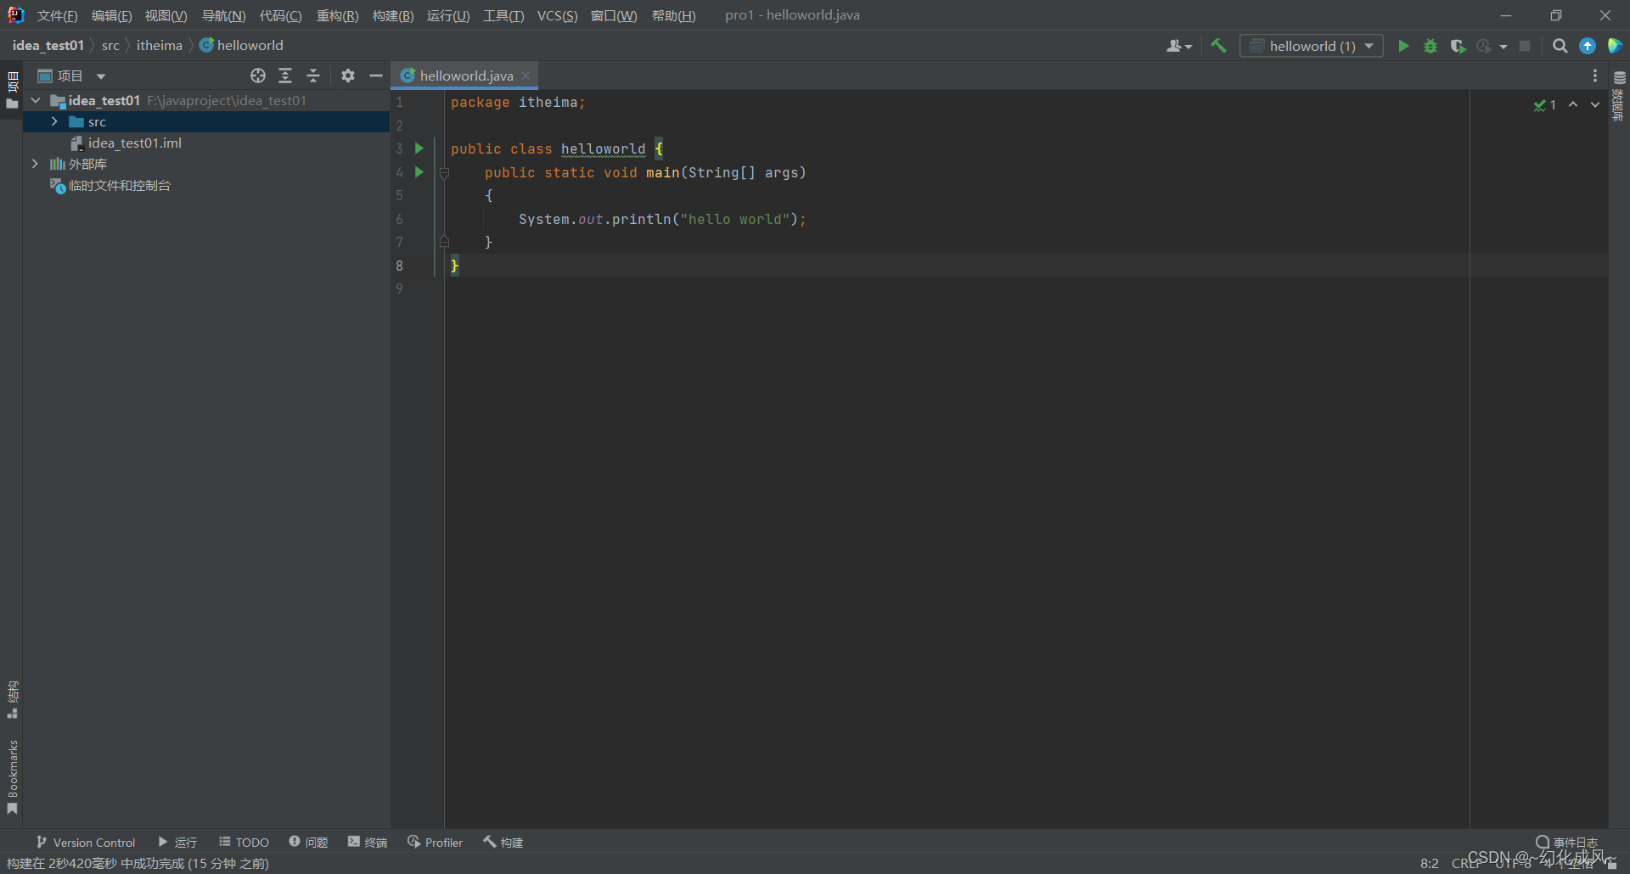Open the Project side tool button
Screen dimensions: 1630x874
(12, 90)
